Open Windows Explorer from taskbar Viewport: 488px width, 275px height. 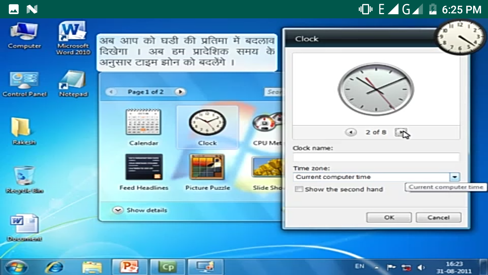click(x=92, y=267)
